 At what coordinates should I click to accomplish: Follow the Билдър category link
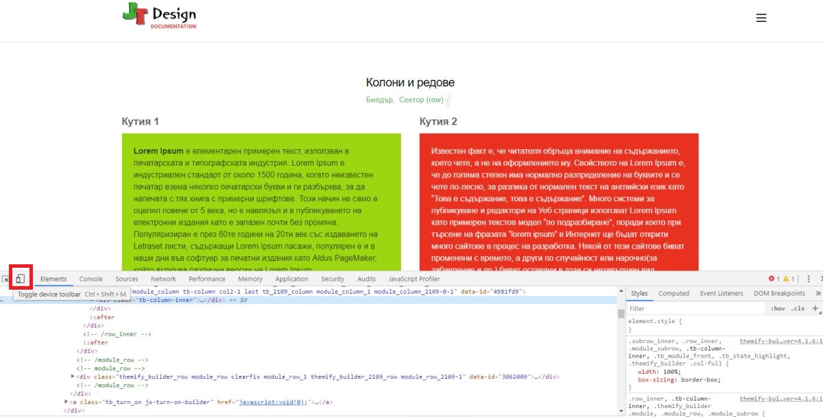tap(379, 100)
